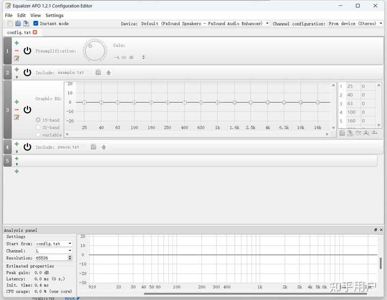The image size is (387, 300).
Task: Toggle Instant mode checkbox
Action: click(36, 24)
